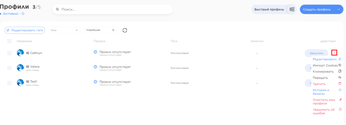Check the Valera profile checkbox

9,68
